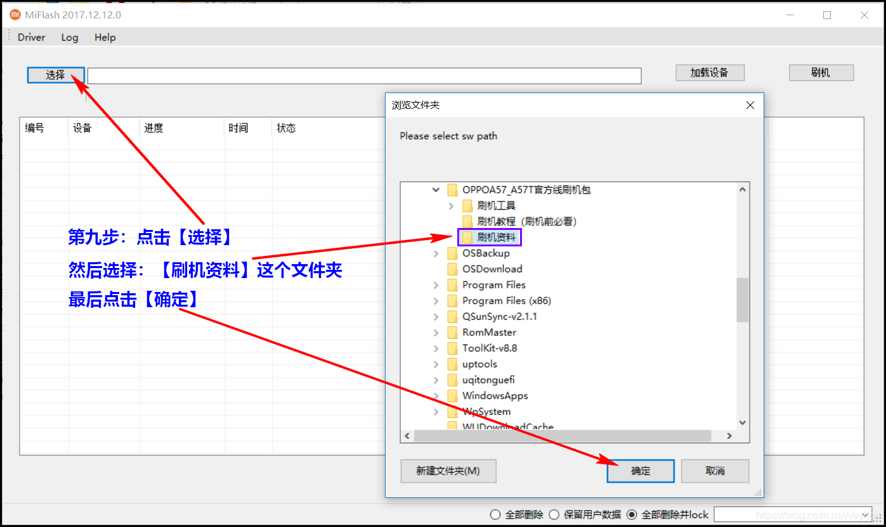Expand the WindowsApps folder
Viewport: 886px width, 527px height.
[x=436, y=396]
